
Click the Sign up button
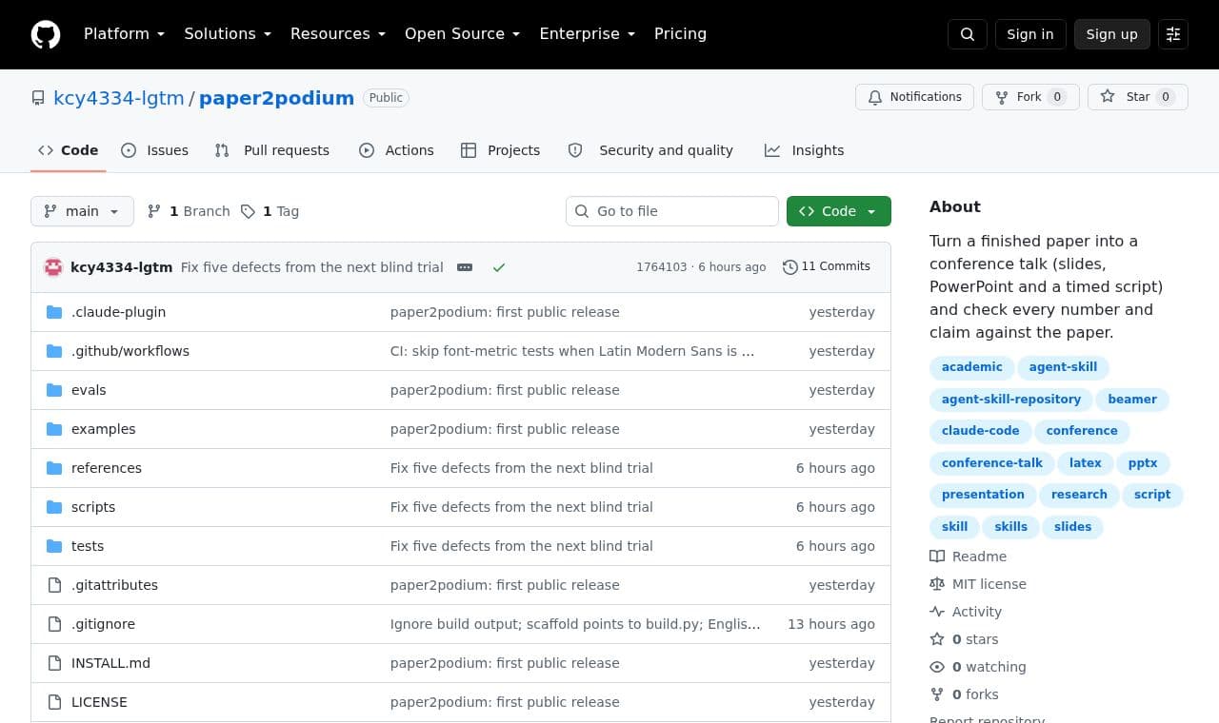pyautogui.click(x=1112, y=34)
